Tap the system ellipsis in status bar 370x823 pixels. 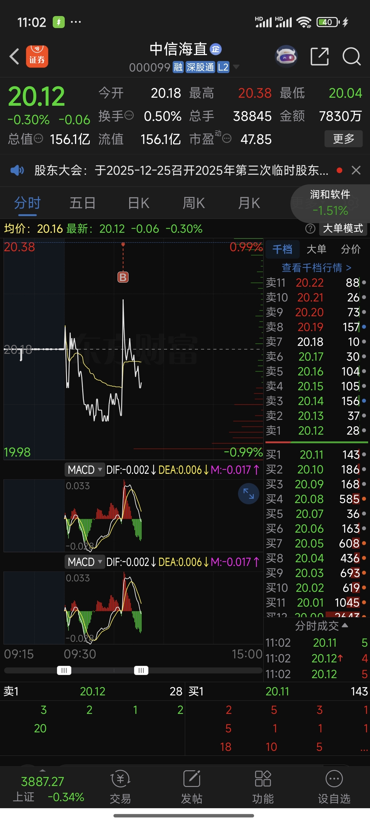76,22
